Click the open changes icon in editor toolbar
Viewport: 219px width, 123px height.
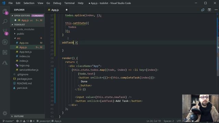point(203,10)
